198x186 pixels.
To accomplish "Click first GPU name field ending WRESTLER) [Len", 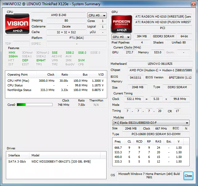I will pyautogui.click(x=163, y=17).
